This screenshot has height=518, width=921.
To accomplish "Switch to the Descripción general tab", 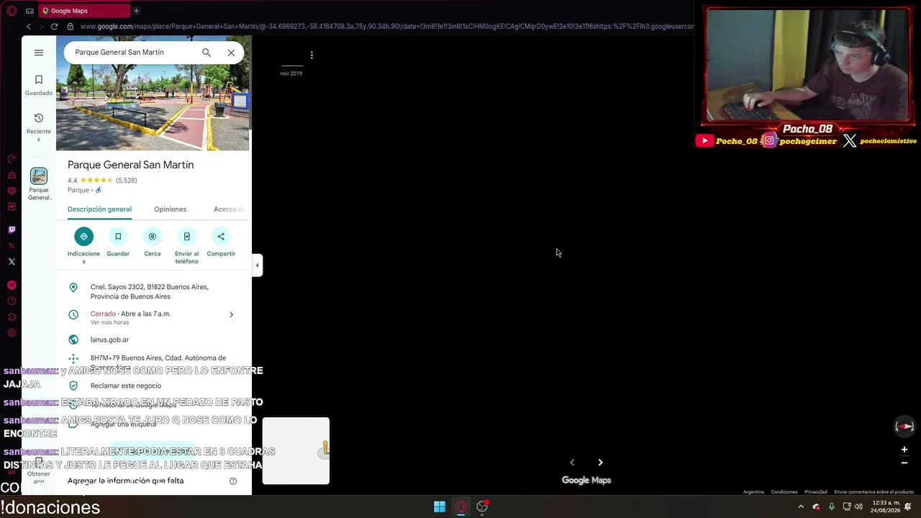I will tap(99, 209).
